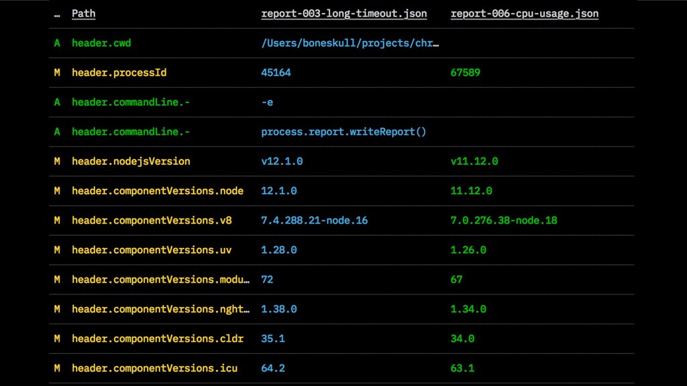
Task: Select process ID value 67589
Action: click(x=466, y=72)
